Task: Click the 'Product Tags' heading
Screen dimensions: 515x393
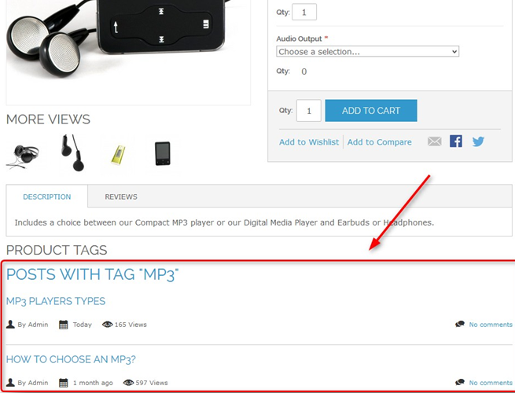Action: coord(57,250)
